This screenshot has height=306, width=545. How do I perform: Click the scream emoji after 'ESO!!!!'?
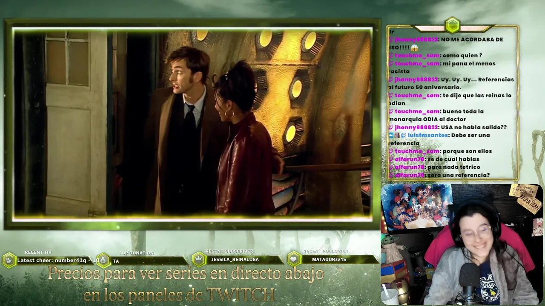415,48
